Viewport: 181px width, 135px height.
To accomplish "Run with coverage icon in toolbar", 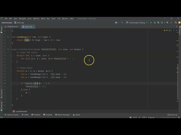I will [x=158, y=22].
